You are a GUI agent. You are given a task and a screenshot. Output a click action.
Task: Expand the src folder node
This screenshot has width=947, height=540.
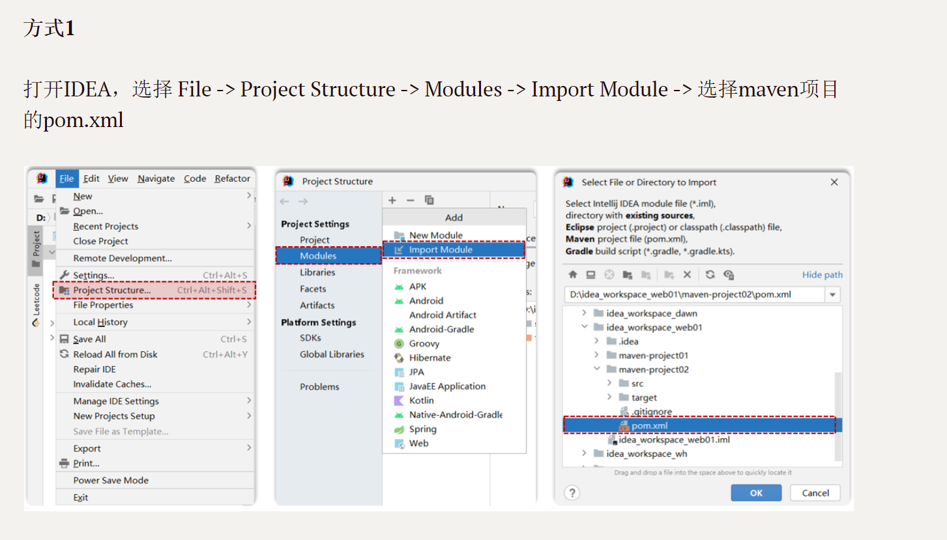pyautogui.click(x=609, y=384)
